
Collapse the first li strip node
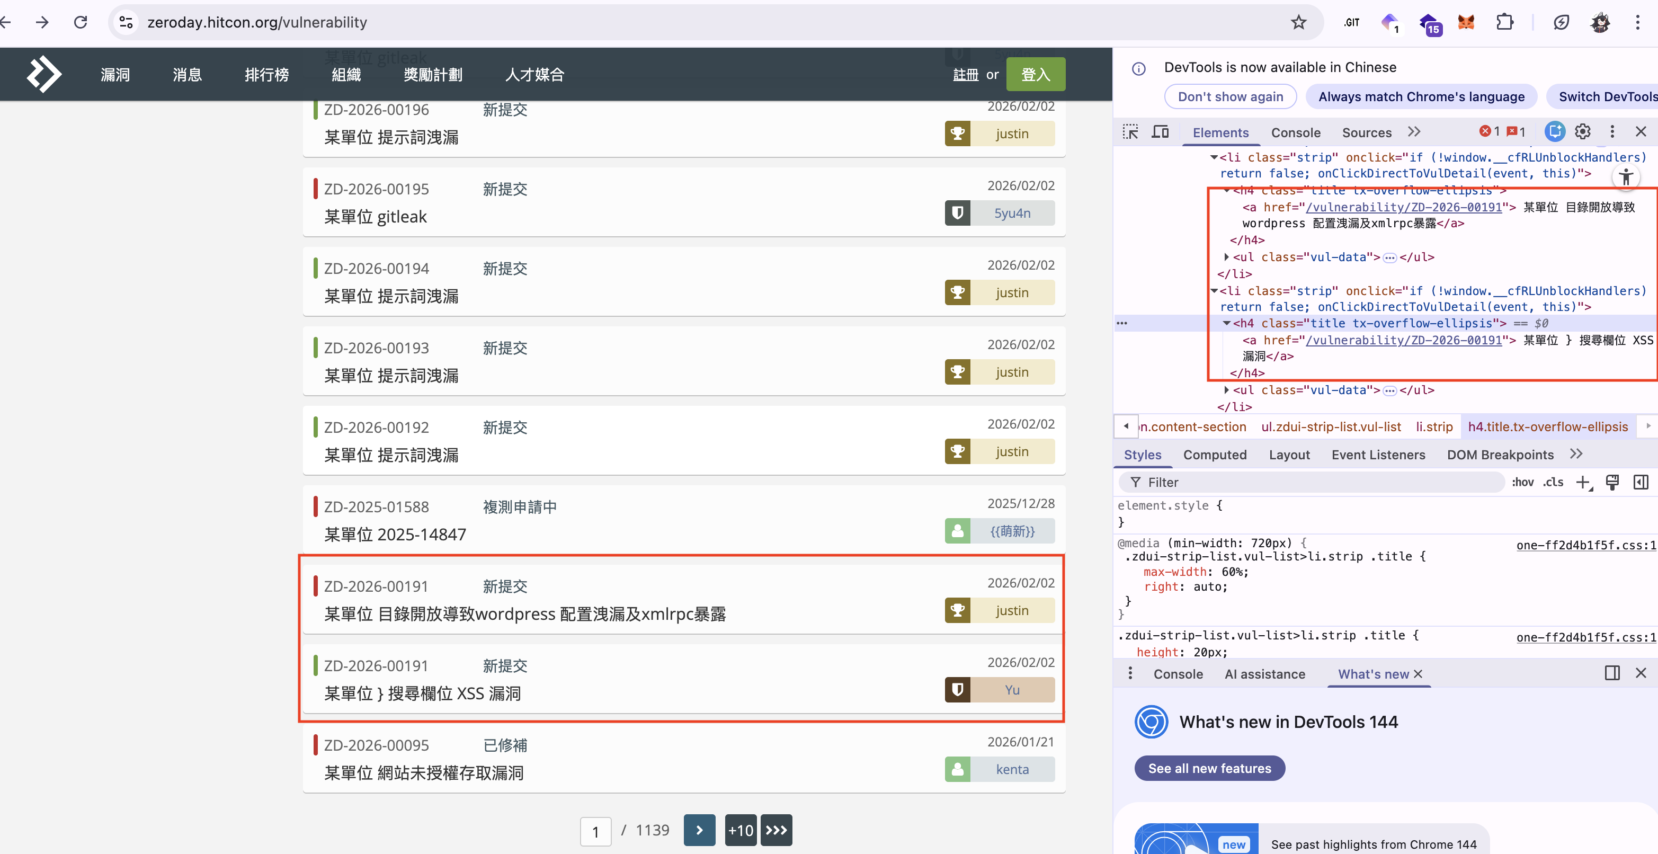point(1214,157)
